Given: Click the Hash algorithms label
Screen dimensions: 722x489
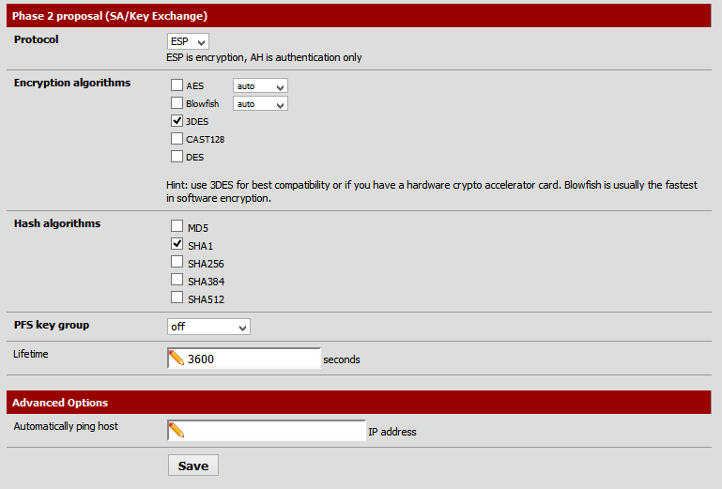Looking at the screenshot, I should (57, 223).
